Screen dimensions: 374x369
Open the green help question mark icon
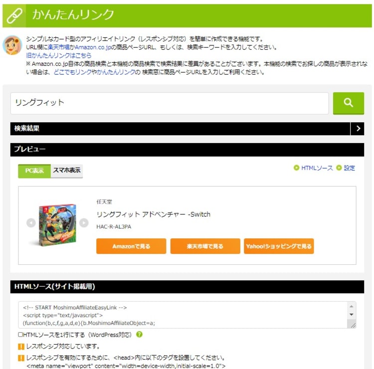(x=139, y=335)
